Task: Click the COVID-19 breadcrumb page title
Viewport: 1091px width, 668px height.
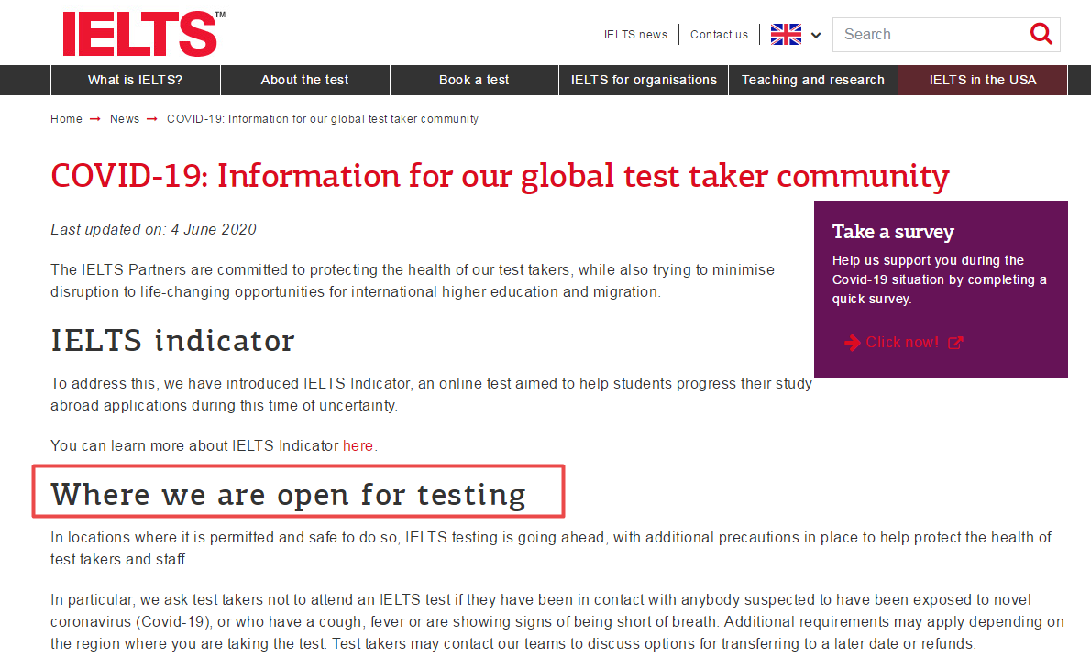Action: coord(322,119)
